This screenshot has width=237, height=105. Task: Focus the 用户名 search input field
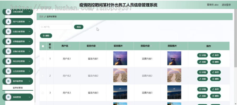56,27
